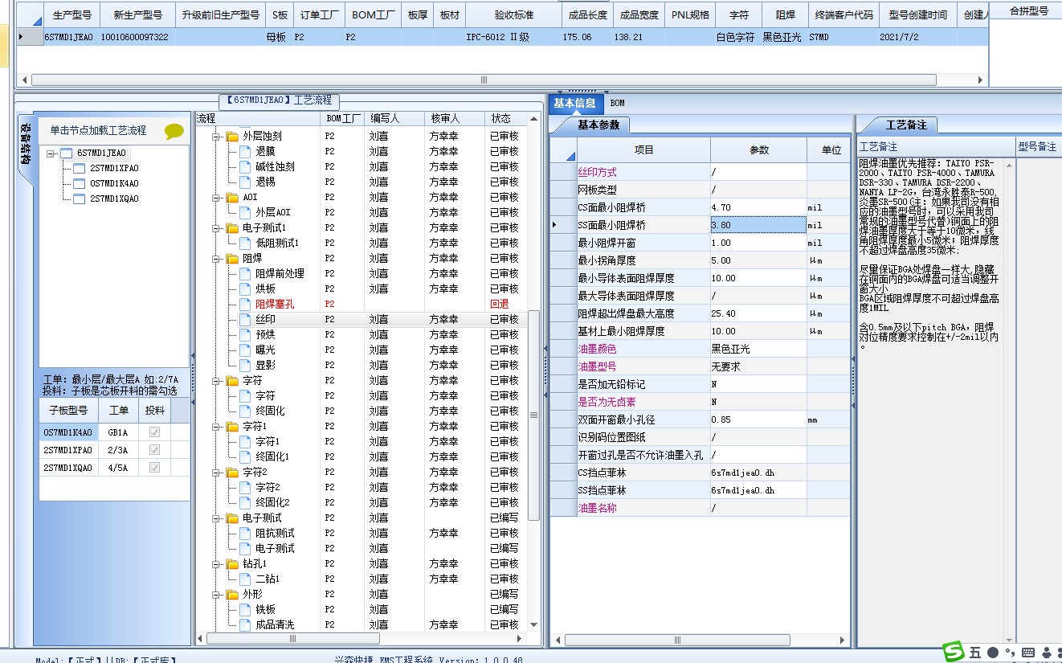Collapse the 字符2 process group
This screenshot has width=1062, height=663.
point(217,473)
